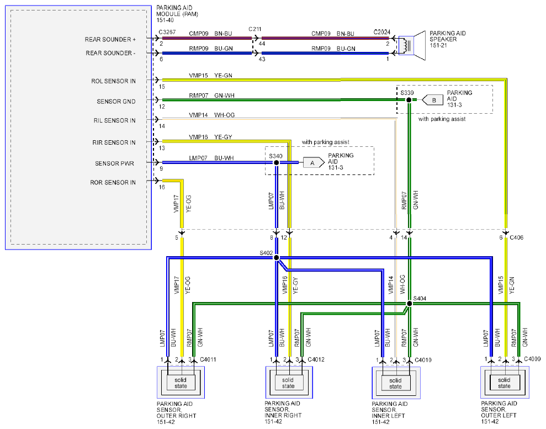The height and width of the screenshot is (429, 546).
Task: Select the inner left sensor solid state box
Action: click(x=396, y=383)
